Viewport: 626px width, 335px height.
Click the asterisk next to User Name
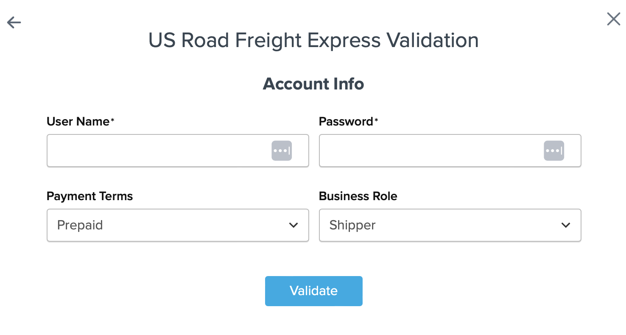pos(113,121)
